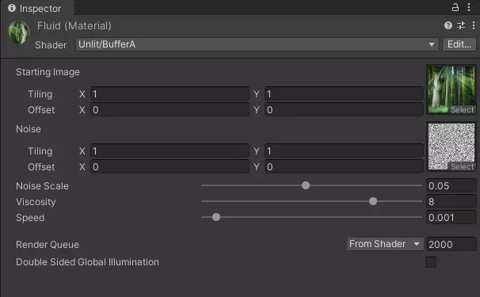Open material preset selector icon
Viewport: 480px width, 297px height.
click(x=461, y=25)
